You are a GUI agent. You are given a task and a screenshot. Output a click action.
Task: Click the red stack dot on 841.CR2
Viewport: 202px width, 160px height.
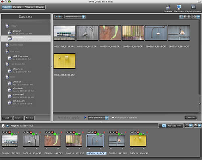pos(53,132)
